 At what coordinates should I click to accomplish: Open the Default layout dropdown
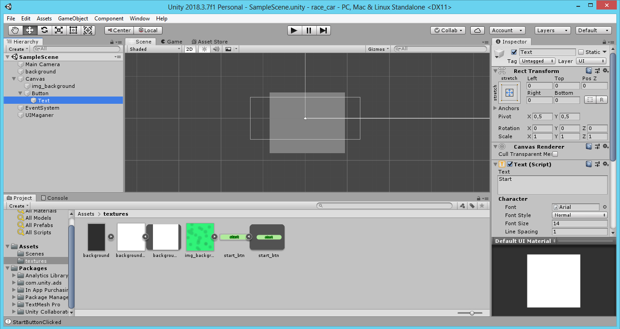coord(594,30)
